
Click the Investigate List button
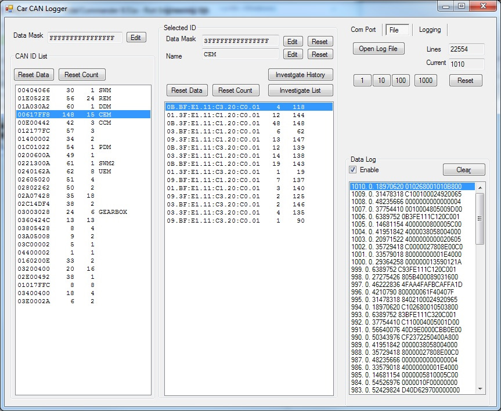(300, 90)
